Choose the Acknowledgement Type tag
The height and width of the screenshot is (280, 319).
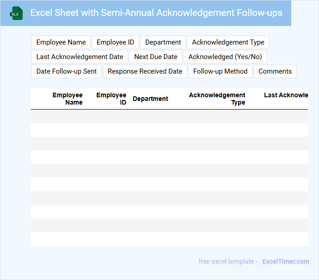point(228,42)
